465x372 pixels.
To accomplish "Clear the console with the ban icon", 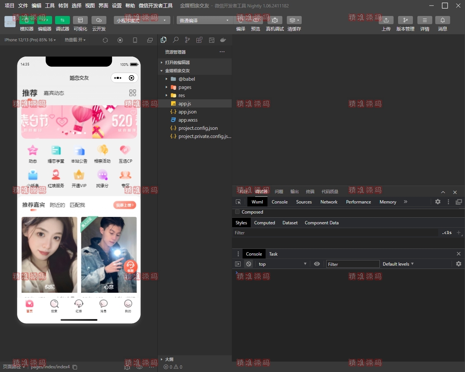I will coord(249,264).
